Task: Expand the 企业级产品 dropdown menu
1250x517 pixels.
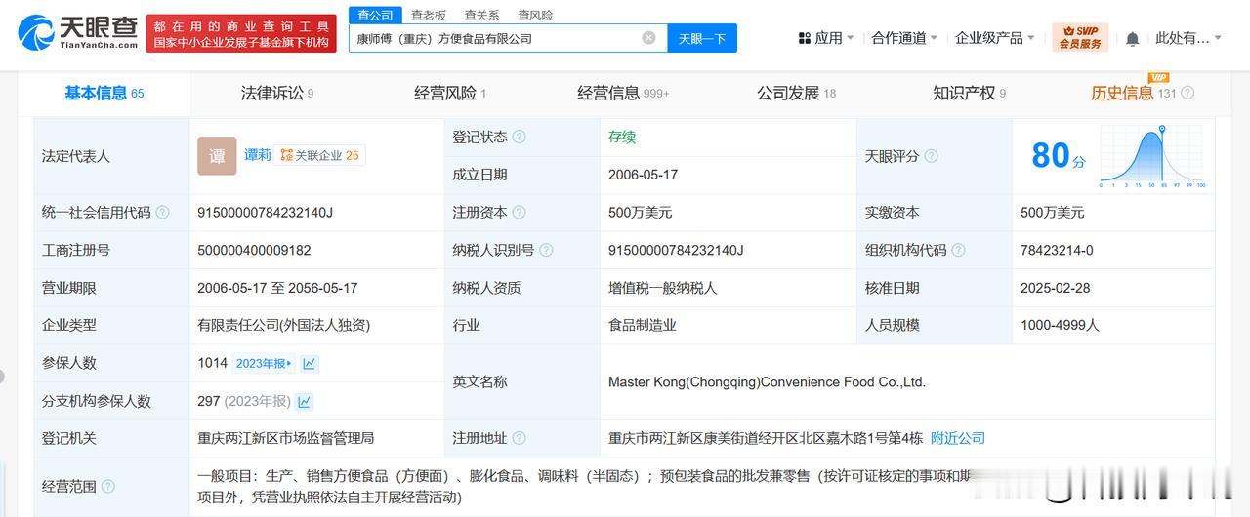Action: point(995,38)
